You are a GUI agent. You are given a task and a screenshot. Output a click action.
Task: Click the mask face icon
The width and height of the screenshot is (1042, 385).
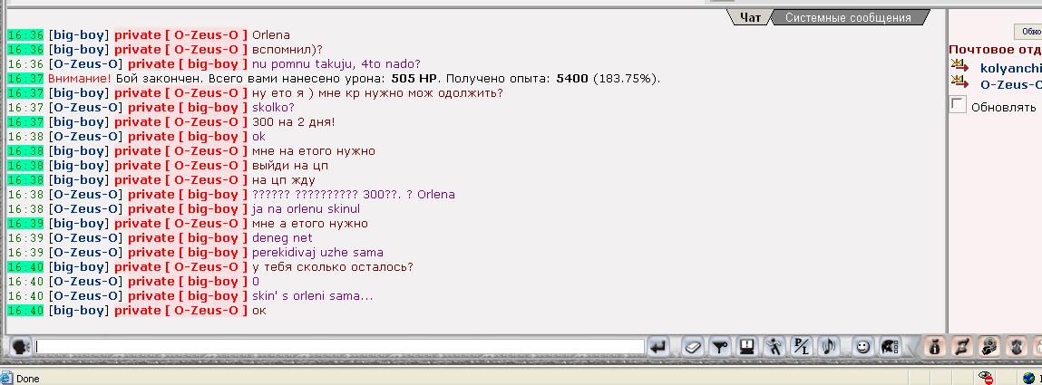coord(1016,346)
